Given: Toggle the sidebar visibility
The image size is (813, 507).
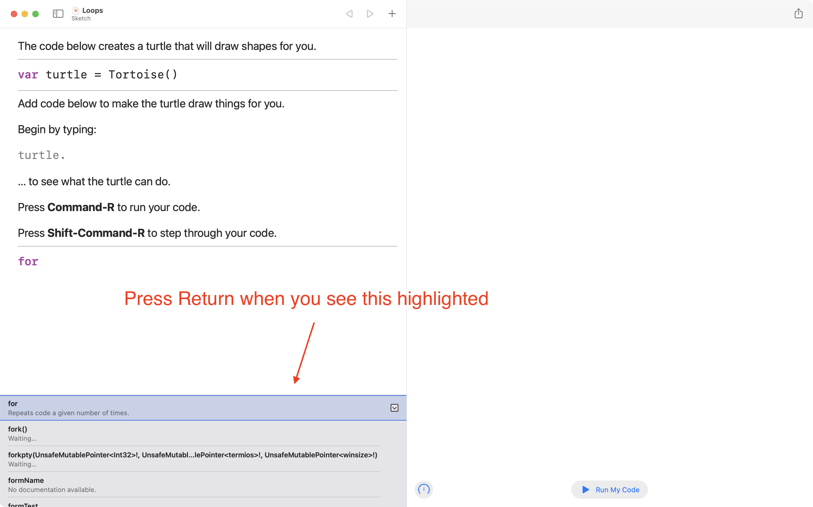Looking at the screenshot, I should pos(58,14).
